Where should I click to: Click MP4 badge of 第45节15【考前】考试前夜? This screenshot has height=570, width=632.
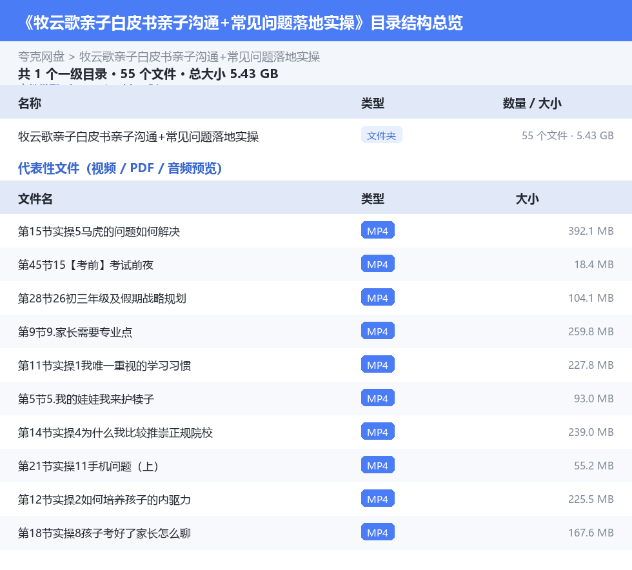coord(378,264)
